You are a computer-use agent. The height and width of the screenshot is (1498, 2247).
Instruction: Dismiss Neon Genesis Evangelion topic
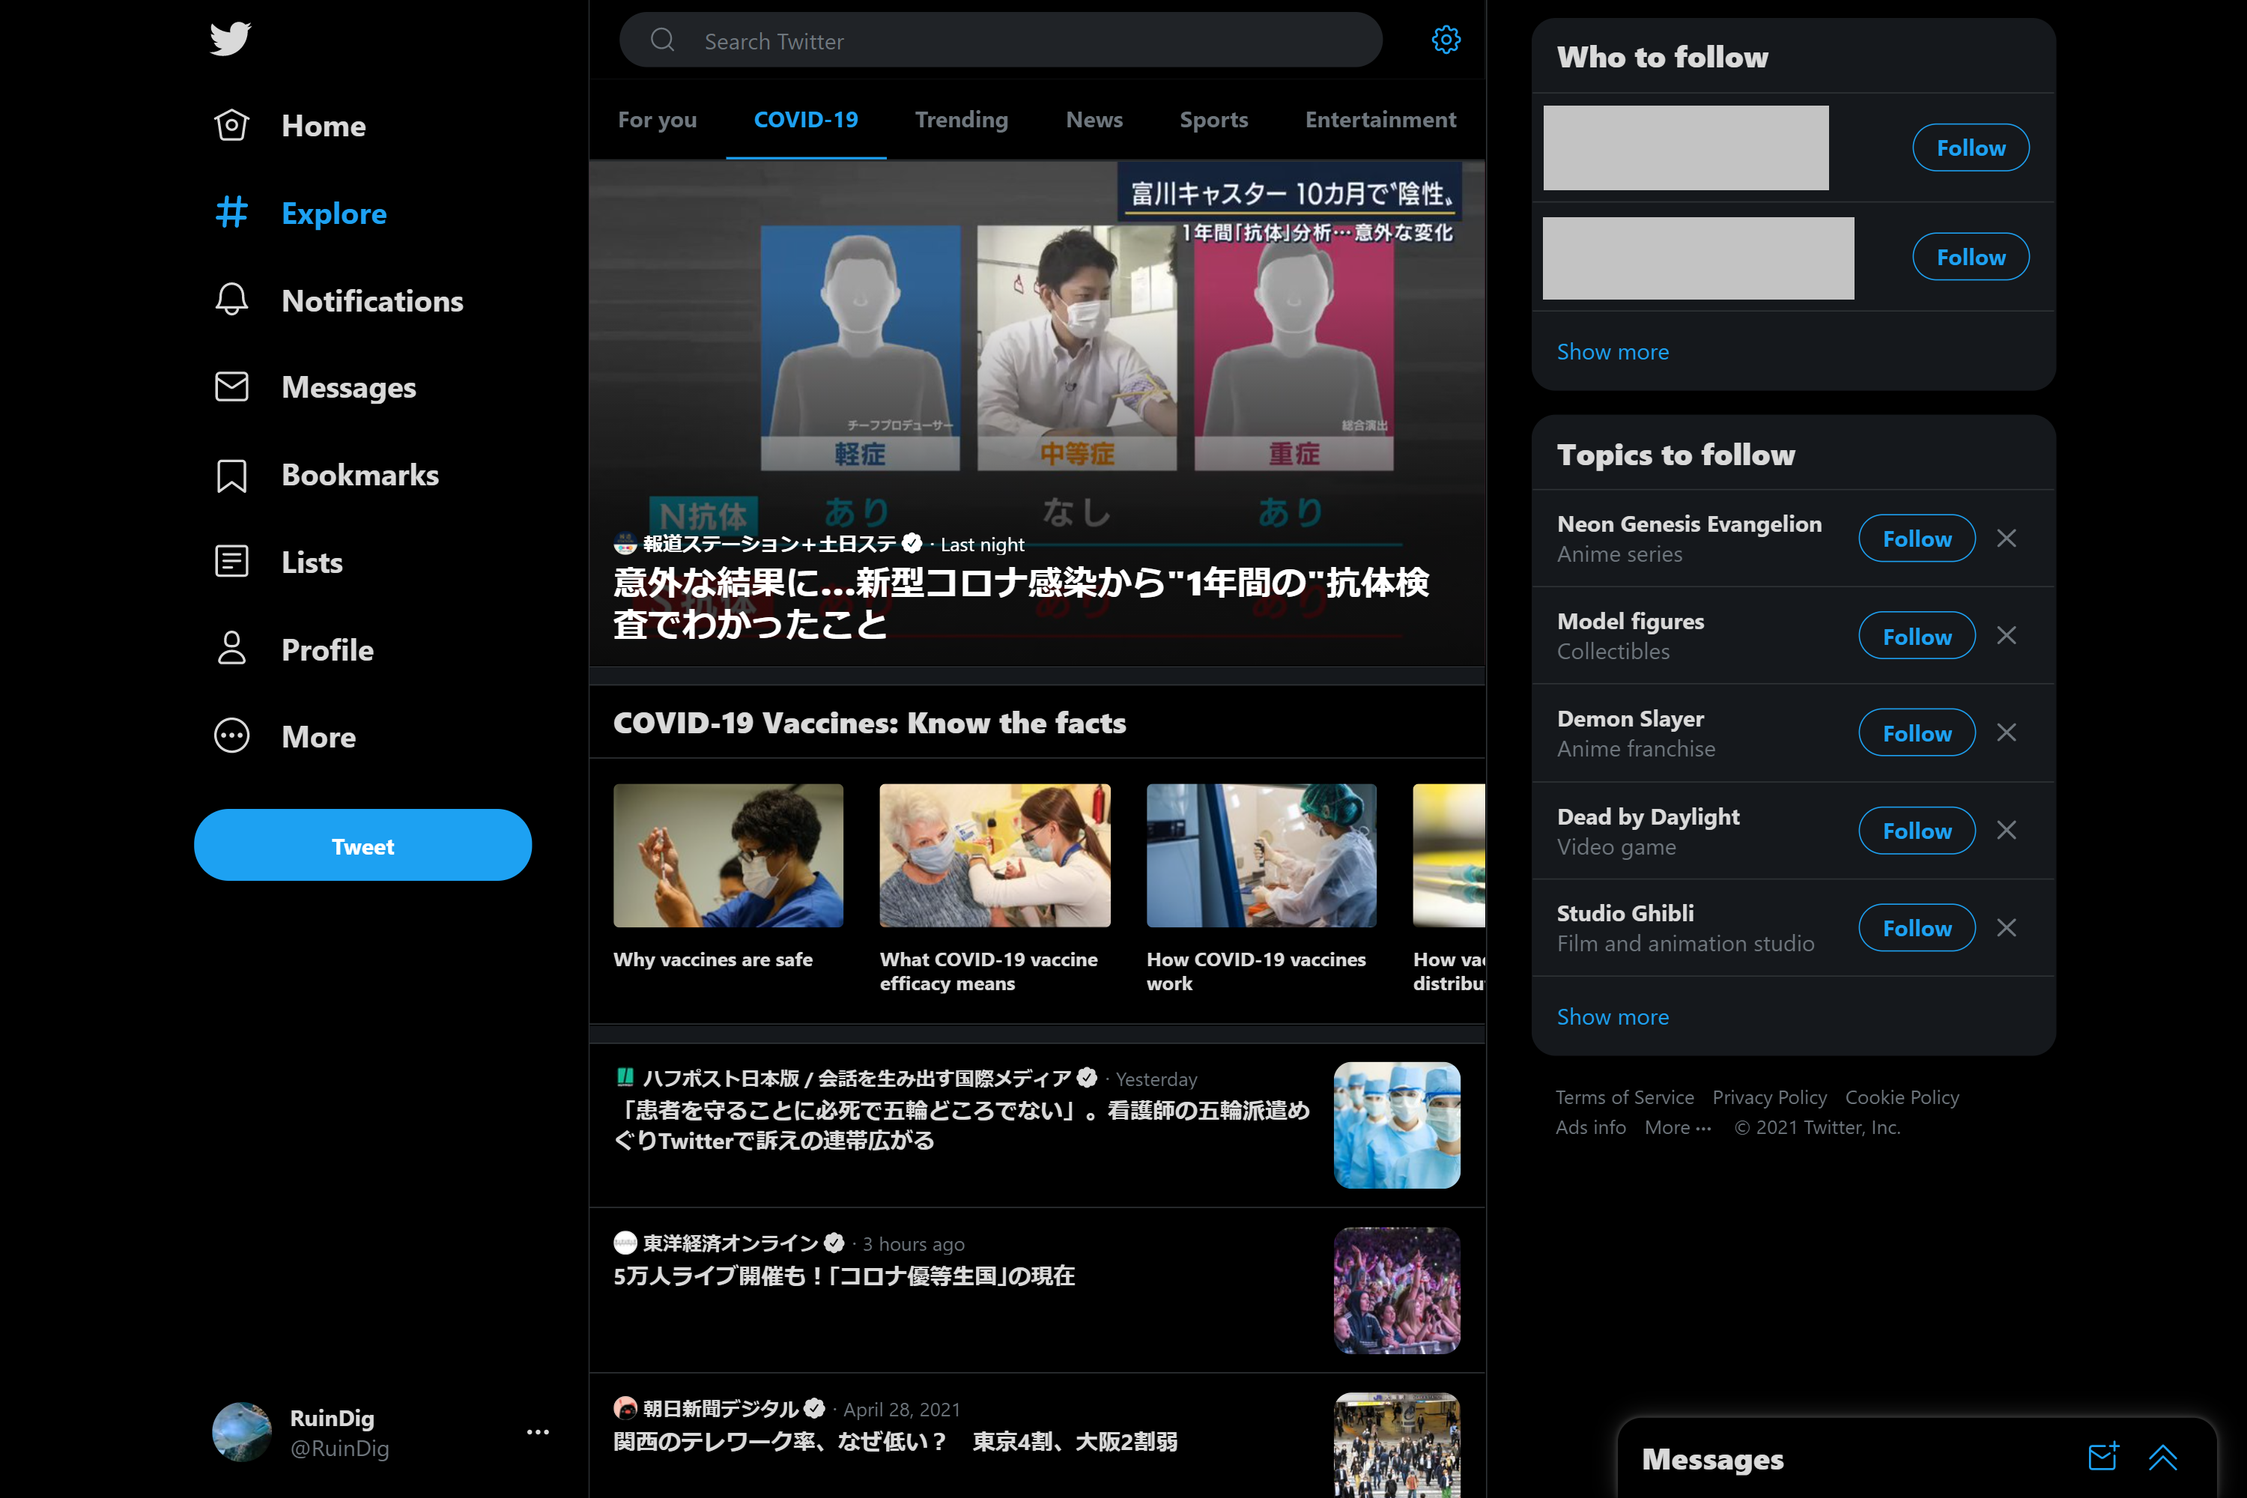(x=2007, y=538)
